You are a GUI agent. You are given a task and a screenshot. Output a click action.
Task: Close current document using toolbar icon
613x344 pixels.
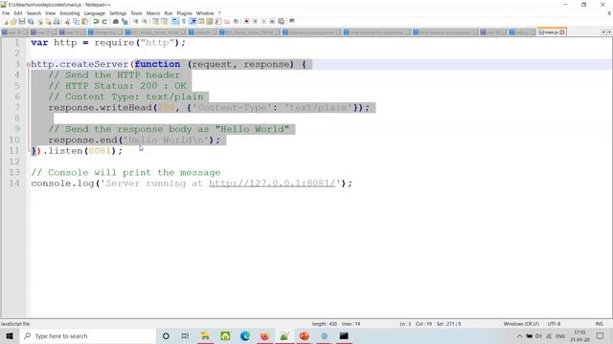[x=40, y=21]
